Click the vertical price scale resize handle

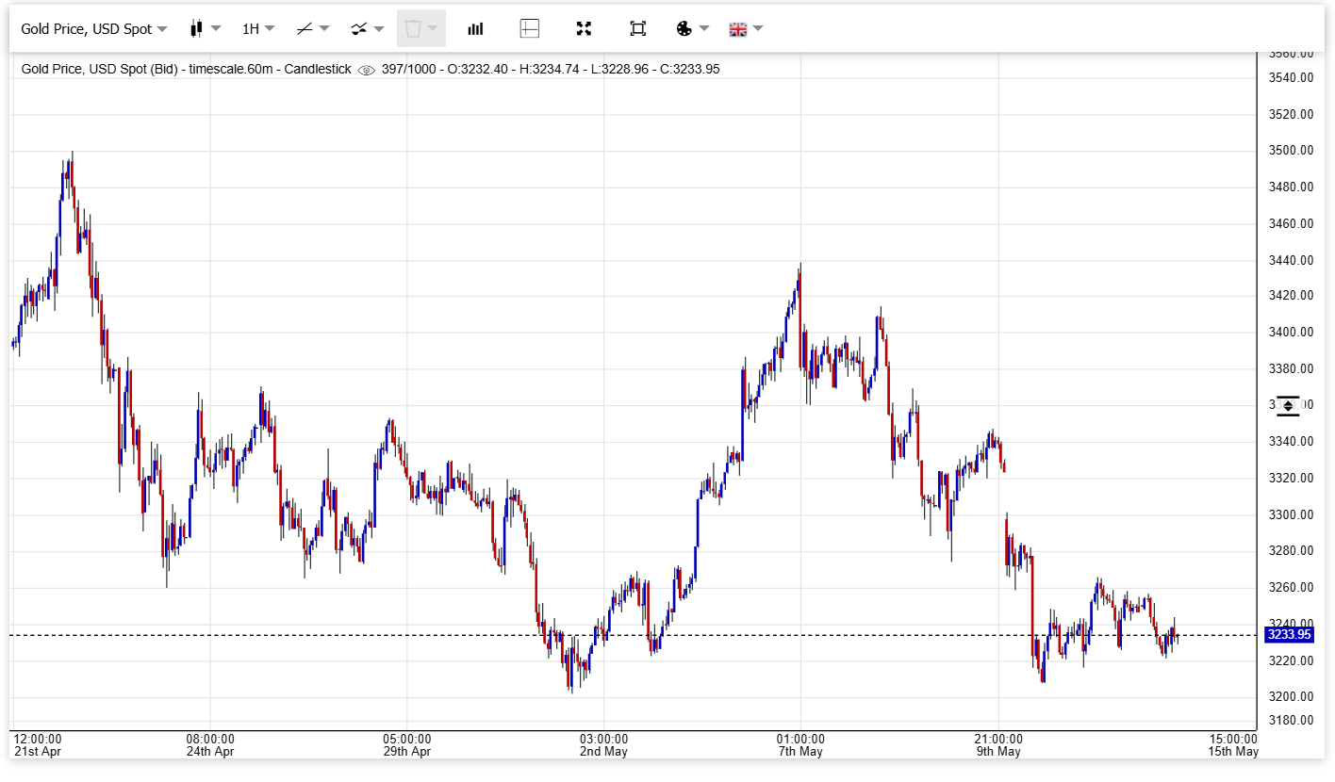point(1288,405)
